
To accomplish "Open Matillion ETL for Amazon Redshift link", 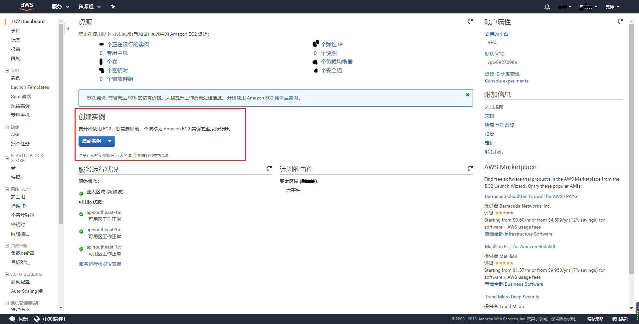I will tap(520, 246).
